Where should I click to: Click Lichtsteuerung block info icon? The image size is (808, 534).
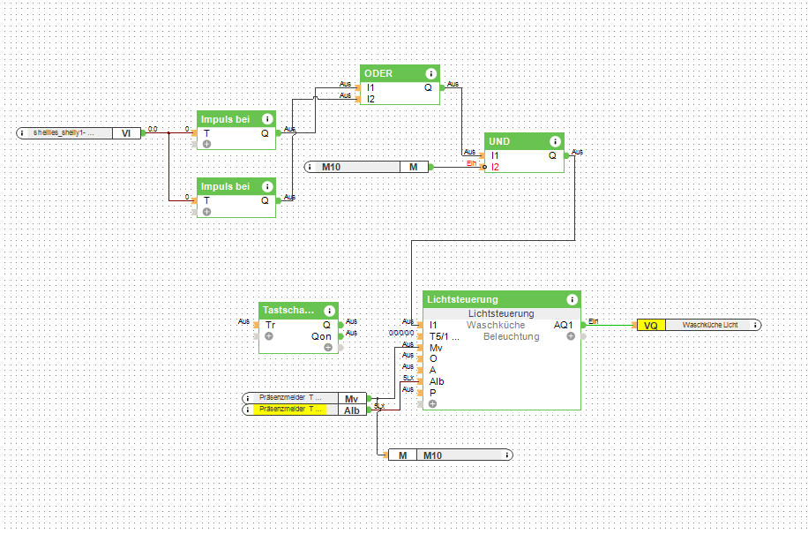(572, 300)
